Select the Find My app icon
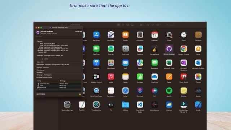Image resolution: width=231 pixels, height=130 pixels. [x=111, y=49]
